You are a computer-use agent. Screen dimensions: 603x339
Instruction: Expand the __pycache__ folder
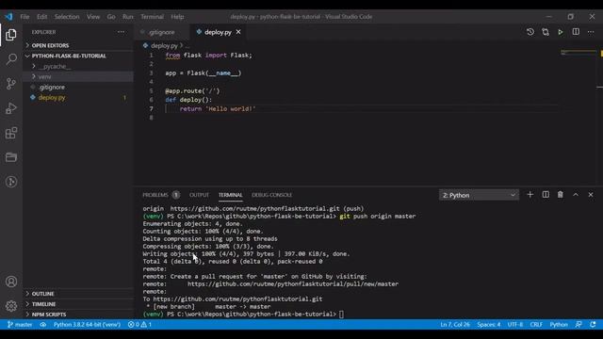(78, 66)
